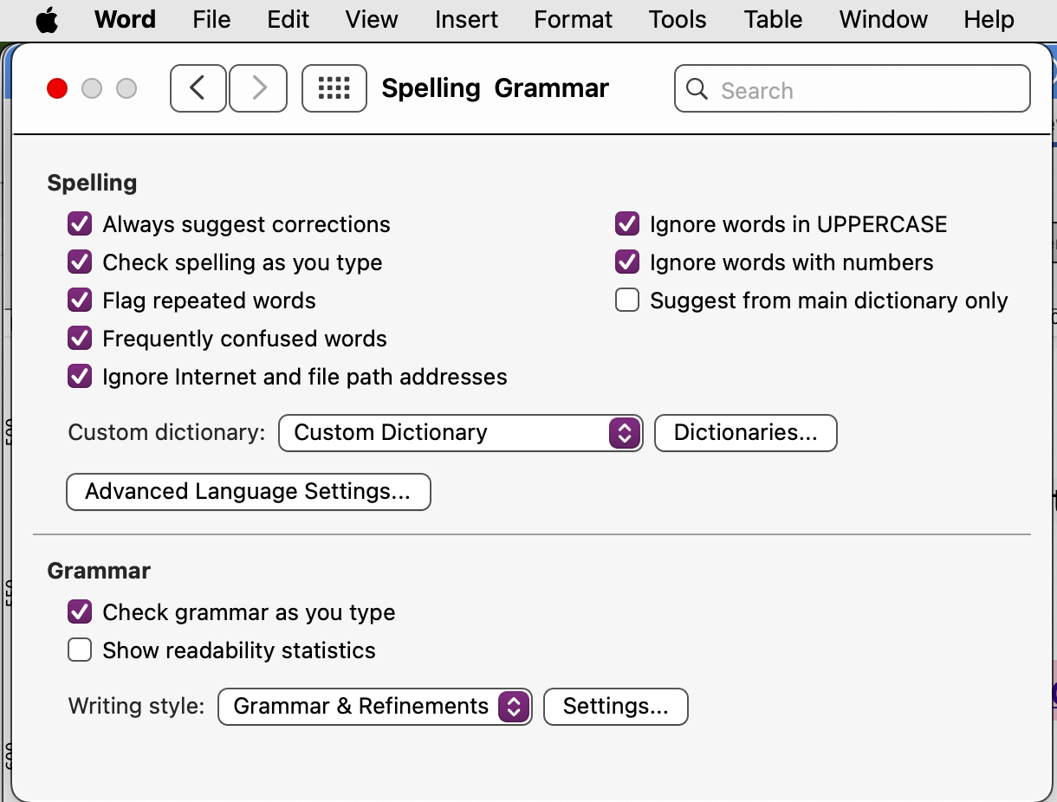Open the File menu

(211, 19)
